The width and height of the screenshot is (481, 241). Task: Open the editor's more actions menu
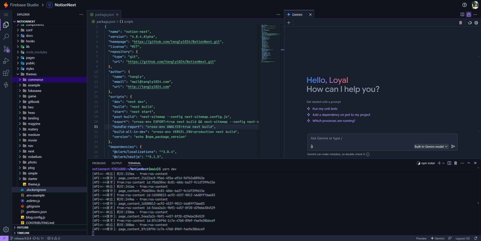[278, 15]
